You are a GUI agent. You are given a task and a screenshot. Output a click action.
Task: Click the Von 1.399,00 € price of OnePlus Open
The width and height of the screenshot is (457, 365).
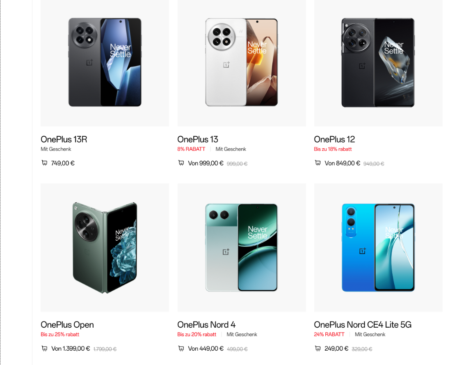point(71,348)
